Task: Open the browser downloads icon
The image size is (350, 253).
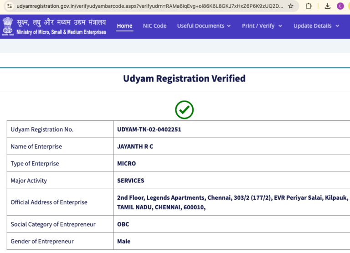Action: 328,6
